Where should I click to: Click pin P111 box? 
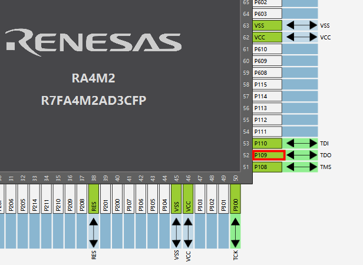click(268, 132)
